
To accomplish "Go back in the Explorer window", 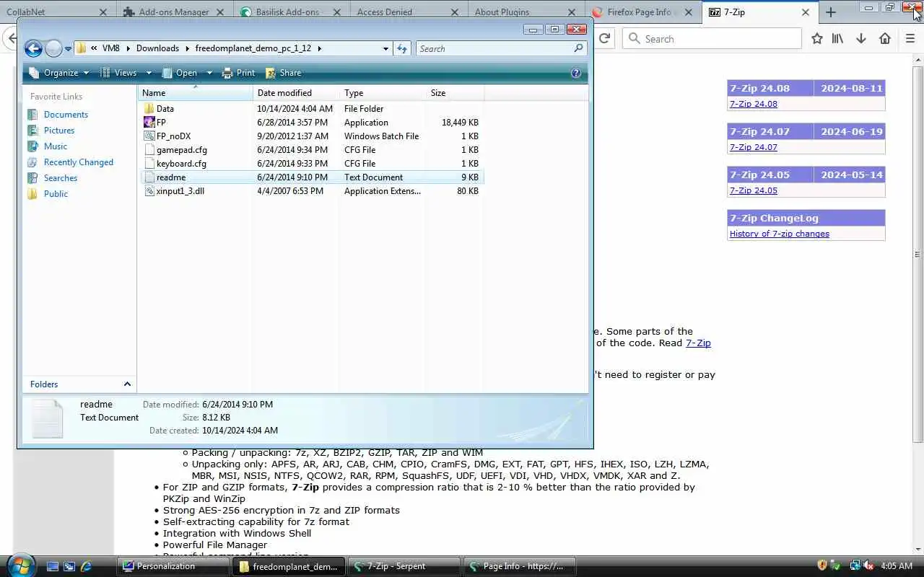I will click(x=33, y=48).
